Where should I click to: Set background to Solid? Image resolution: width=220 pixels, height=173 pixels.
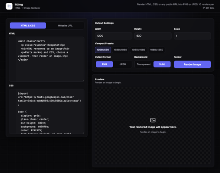[162, 64]
